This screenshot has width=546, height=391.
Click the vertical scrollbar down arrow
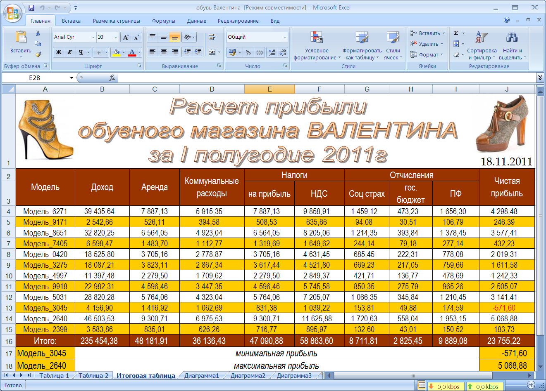pos(540,366)
